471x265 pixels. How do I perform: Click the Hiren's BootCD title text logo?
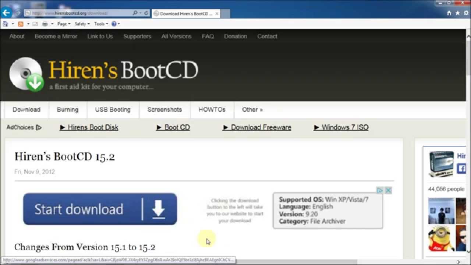[123, 70]
